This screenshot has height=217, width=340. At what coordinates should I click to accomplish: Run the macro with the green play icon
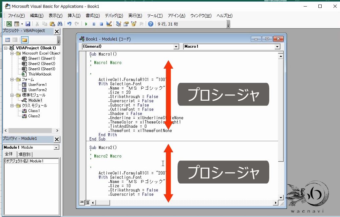(x=86, y=24)
